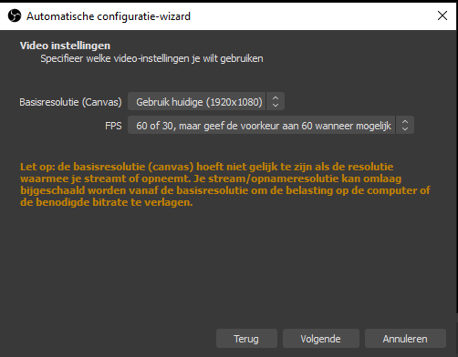This screenshot has width=458, height=357.
Task: Click the orange 'Let op' warning text
Action: [x=225, y=184]
